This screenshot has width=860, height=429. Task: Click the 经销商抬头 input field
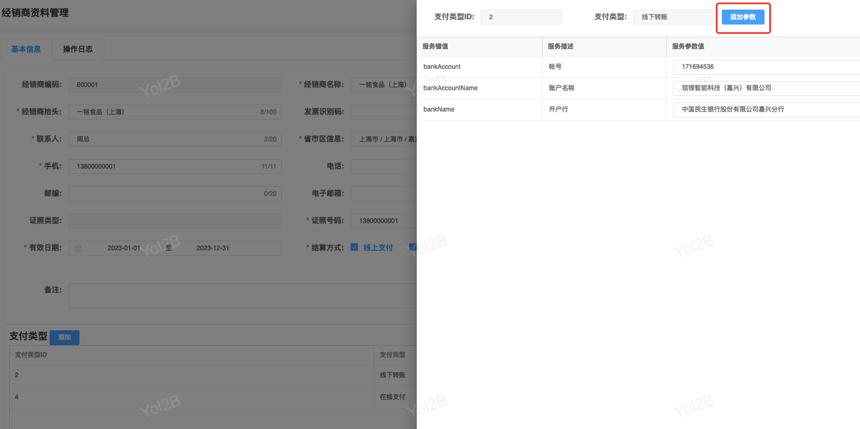[165, 112]
